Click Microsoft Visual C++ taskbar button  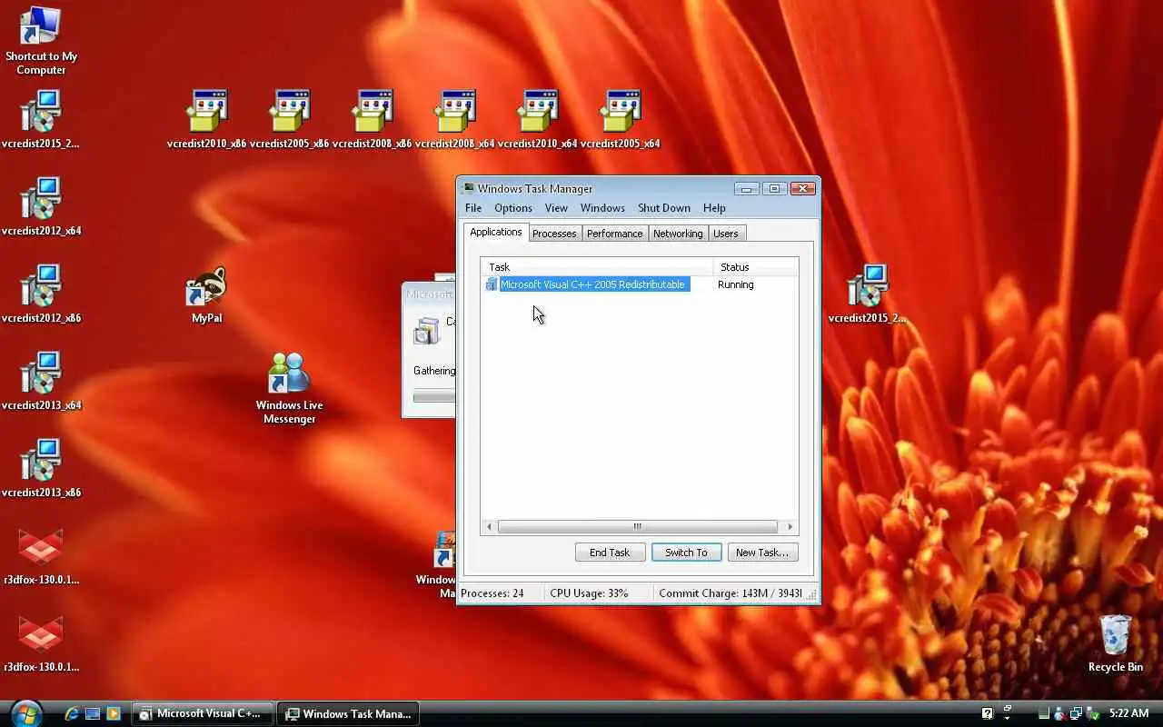(x=203, y=713)
